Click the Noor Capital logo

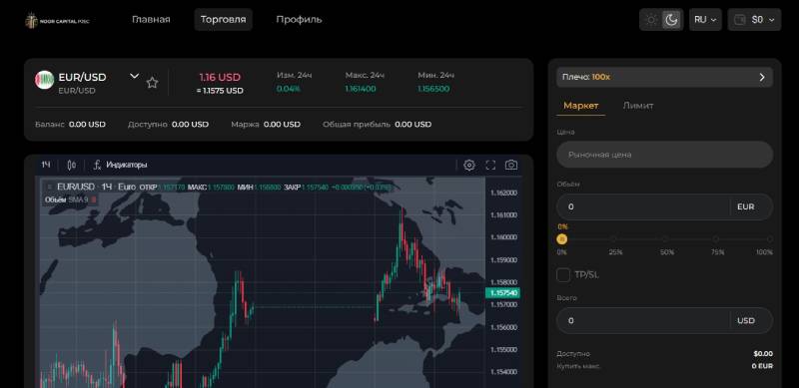(x=57, y=20)
